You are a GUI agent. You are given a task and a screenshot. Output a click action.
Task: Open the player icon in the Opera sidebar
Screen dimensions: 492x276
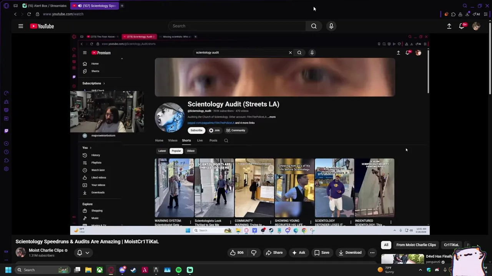click(x=6, y=143)
